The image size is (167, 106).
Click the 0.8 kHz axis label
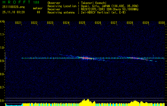pos(2,74)
